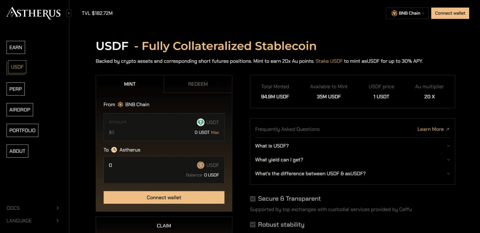Toggle the Secure & Transparent checkbox
The width and height of the screenshot is (480, 233).
[x=253, y=199]
